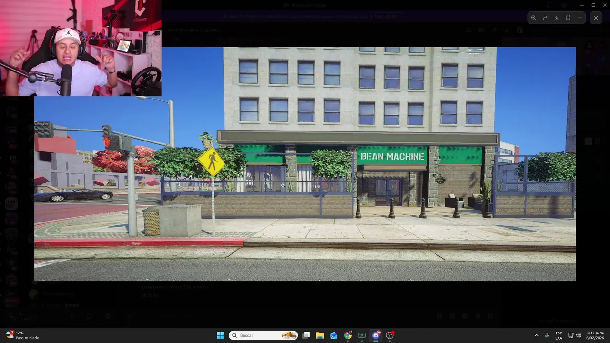610x343 pixels.
Task: Open File Explorer from the taskbar
Action: pyautogui.click(x=320, y=335)
